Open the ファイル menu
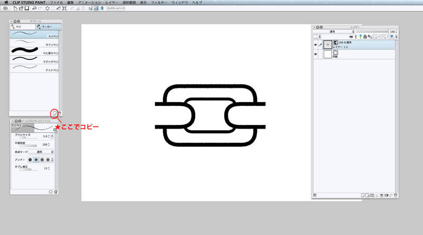Image resolution: width=423 pixels, height=235 pixels. (57, 3)
